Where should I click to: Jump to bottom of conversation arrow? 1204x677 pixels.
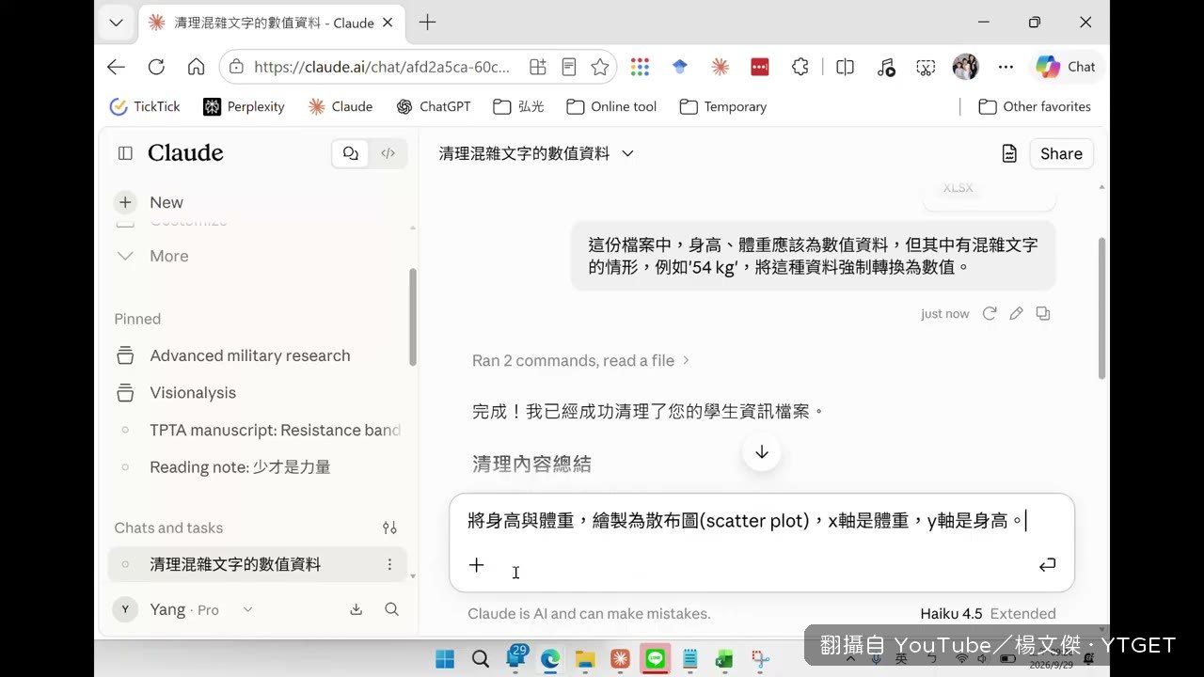[762, 452]
